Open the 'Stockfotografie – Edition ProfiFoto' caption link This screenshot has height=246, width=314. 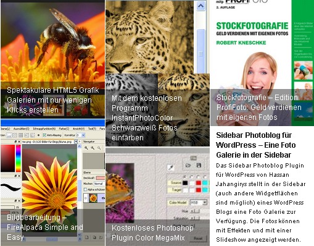[258, 108]
